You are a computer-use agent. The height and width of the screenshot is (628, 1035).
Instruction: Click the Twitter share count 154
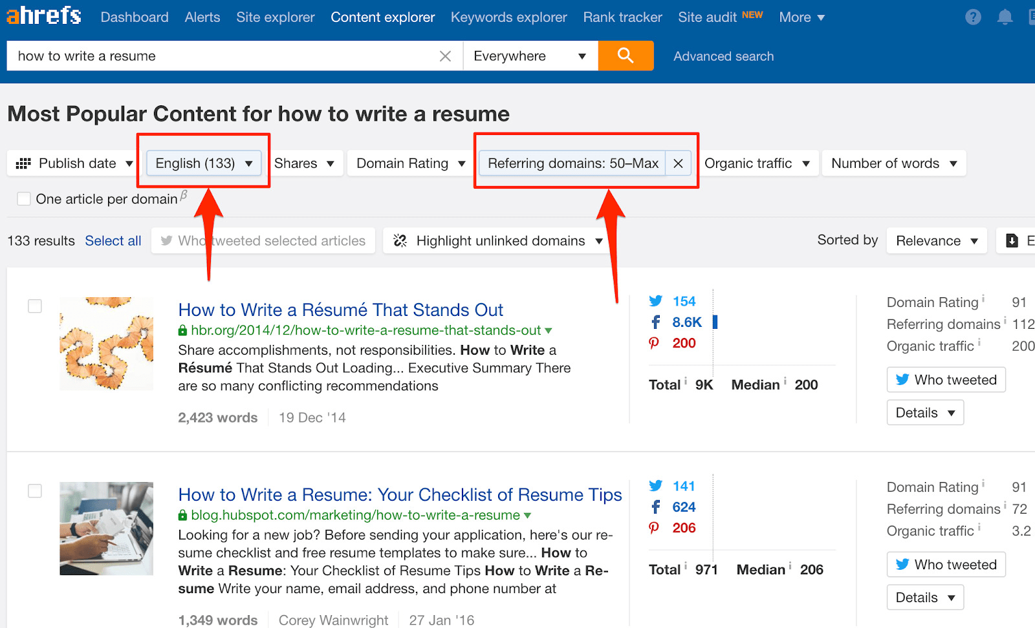tap(683, 301)
